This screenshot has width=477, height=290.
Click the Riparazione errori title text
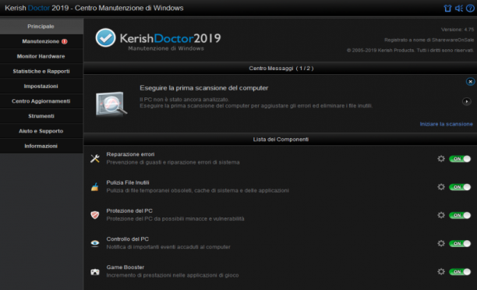point(130,154)
